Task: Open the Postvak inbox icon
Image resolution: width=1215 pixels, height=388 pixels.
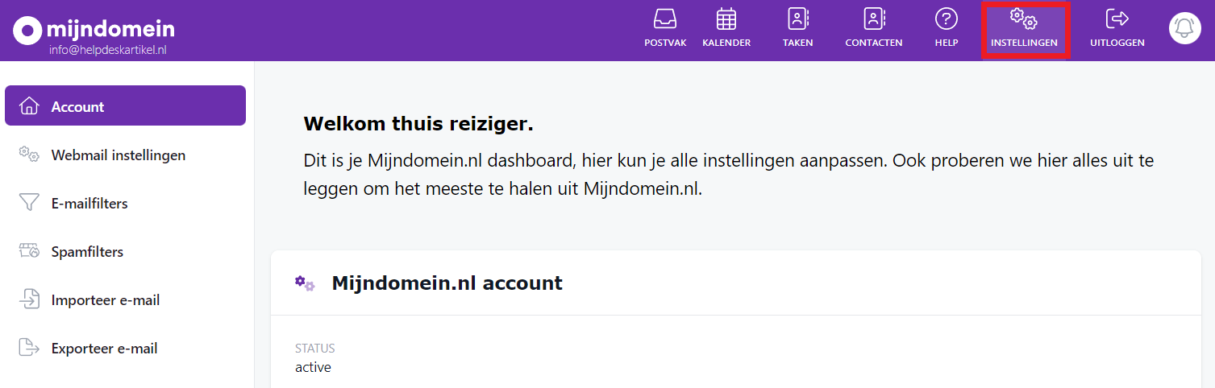Action: point(665,19)
